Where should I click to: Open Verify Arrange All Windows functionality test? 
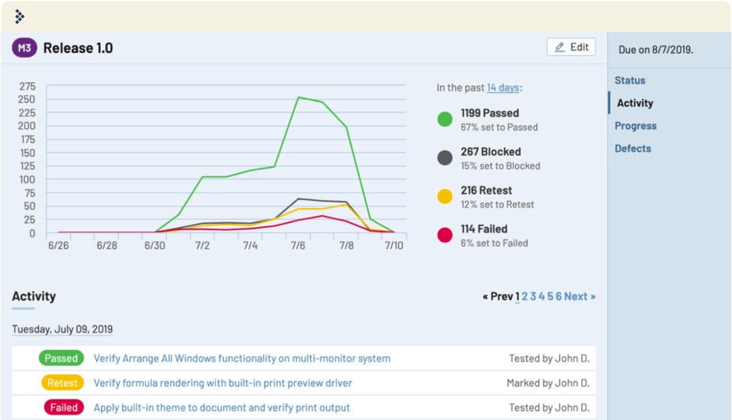[242, 359]
